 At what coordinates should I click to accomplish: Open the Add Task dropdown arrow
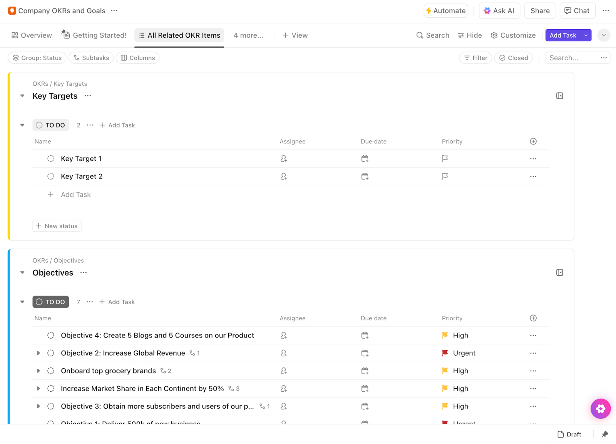[586, 35]
